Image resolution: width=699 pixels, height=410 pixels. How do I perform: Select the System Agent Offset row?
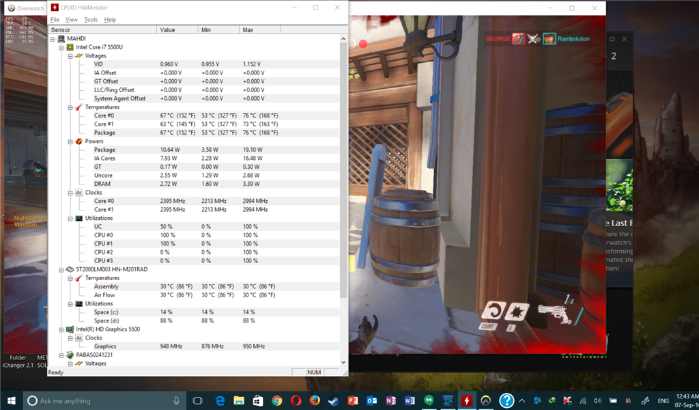click(194, 98)
